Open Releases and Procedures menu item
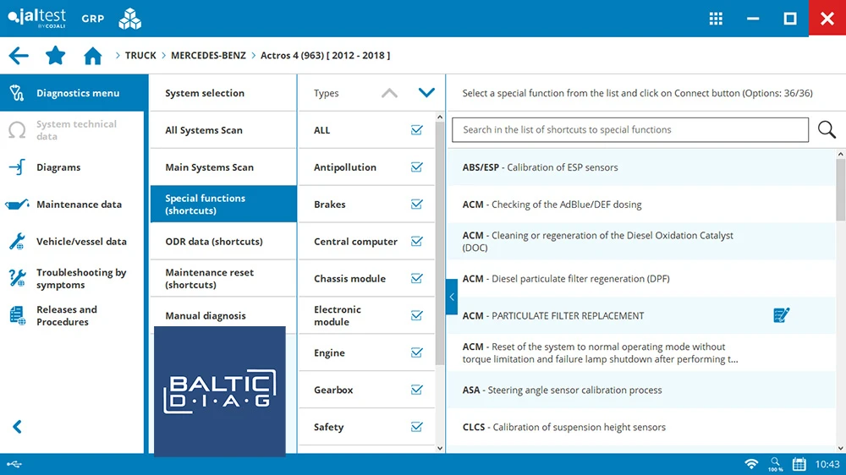The height and width of the screenshot is (475, 846). point(72,315)
